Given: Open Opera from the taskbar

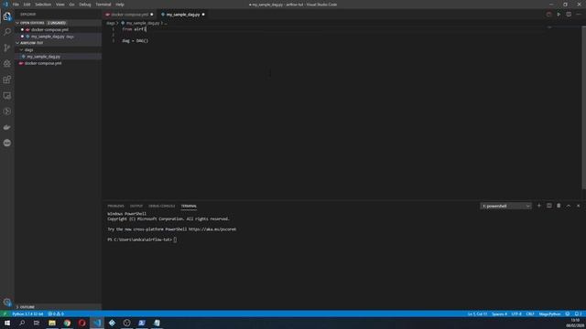Looking at the screenshot, I should coord(81,323).
